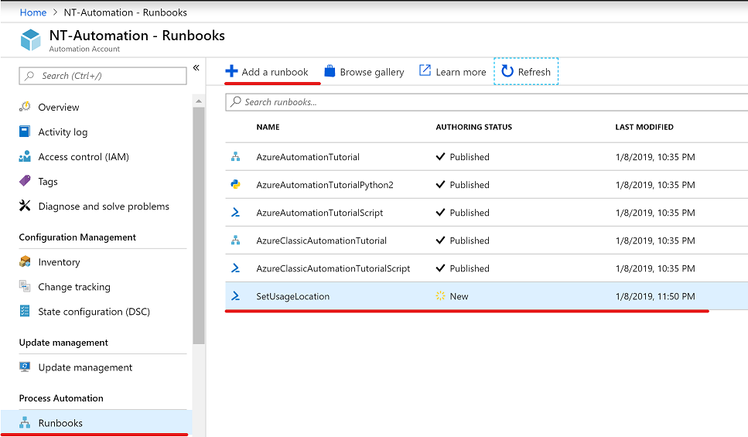The image size is (748, 437).
Task: Click the PowerShell icon beside AzureClassicAutomationTutorialScript
Action: tap(236, 268)
